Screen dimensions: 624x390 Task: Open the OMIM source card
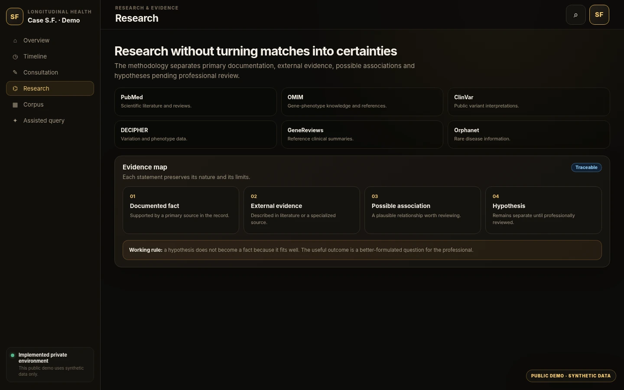[362, 102]
